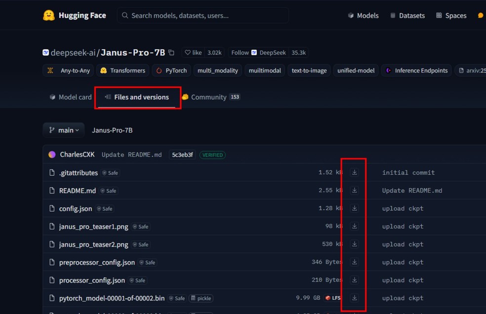Open upload ckpt commit for config.json
This screenshot has width=486, height=314.
coord(403,209)
